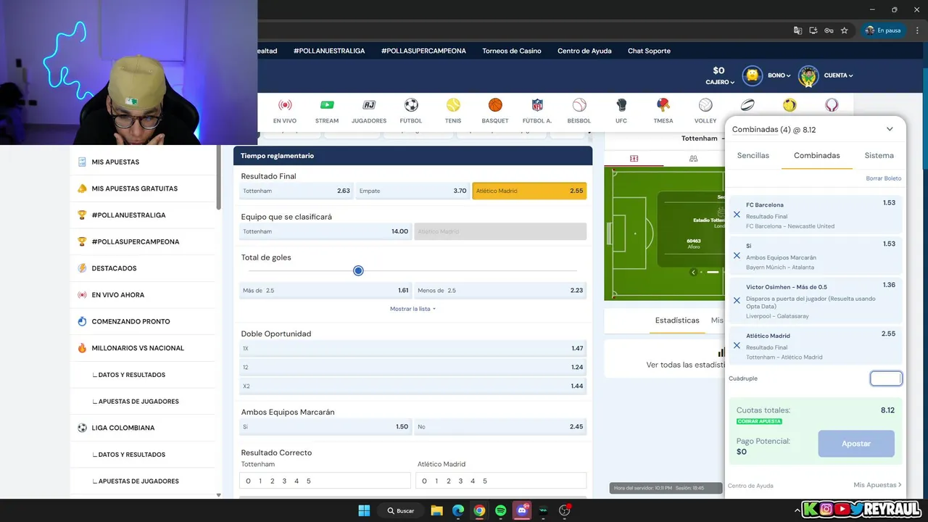Bookmark page with the browser star icon
928x522 pixels.
coord(845,30)
